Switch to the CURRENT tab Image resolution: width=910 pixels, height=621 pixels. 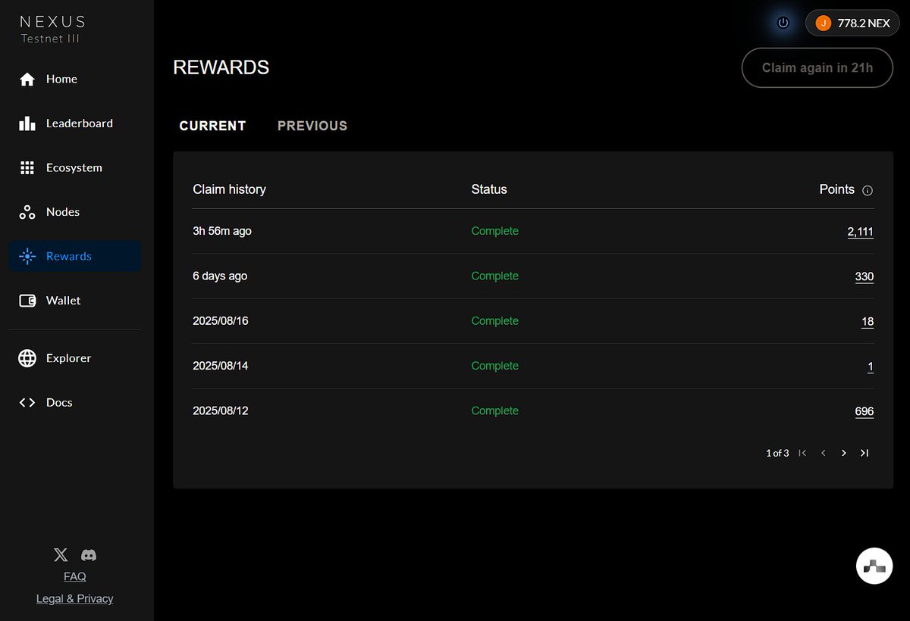[212, 126]
